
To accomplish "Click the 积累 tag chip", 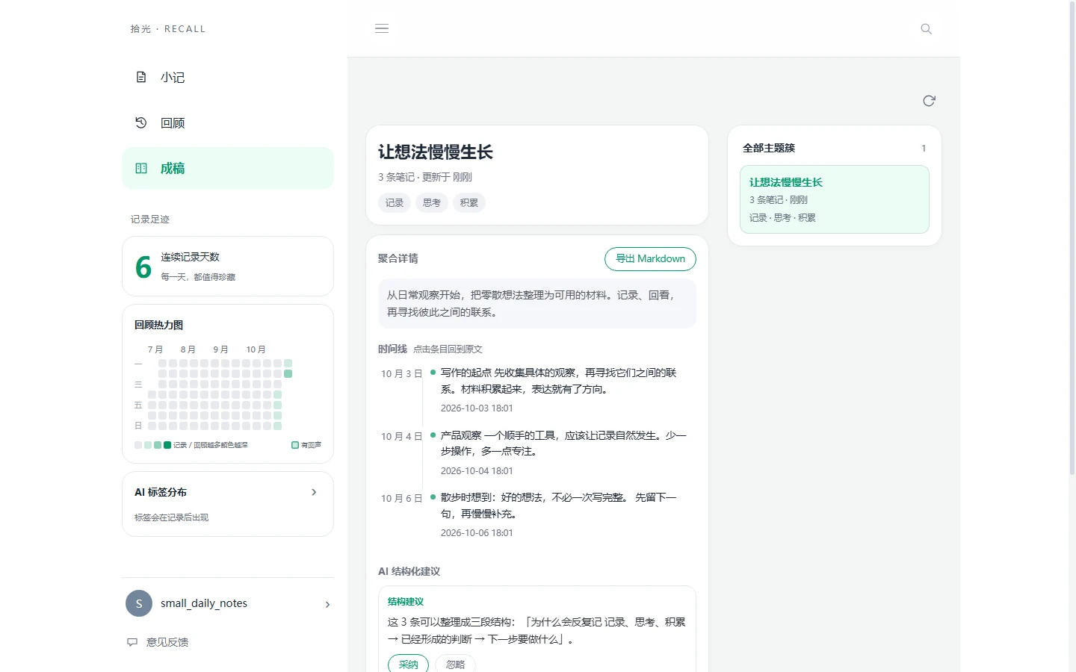I will tap(469, 202).
